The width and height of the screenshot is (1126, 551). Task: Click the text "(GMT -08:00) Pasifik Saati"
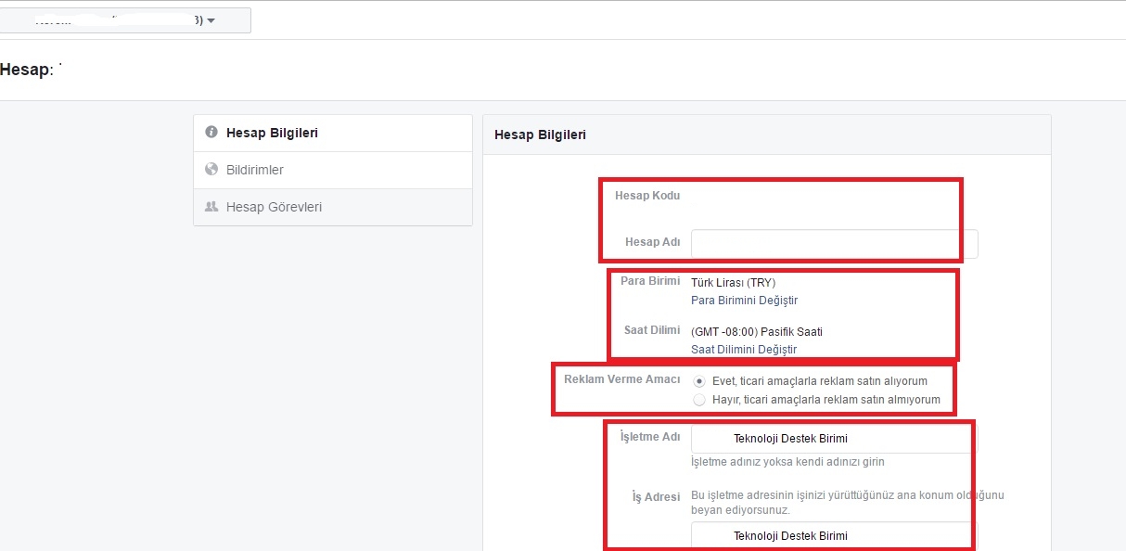pos(757,331)
